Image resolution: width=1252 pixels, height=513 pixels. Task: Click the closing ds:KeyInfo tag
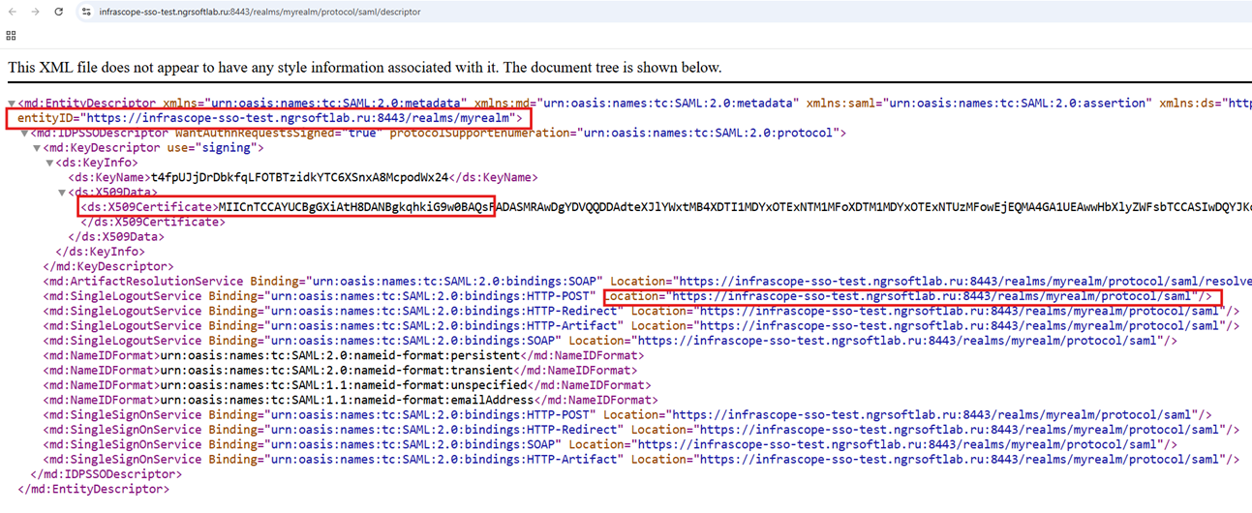[x=103, y=252]
